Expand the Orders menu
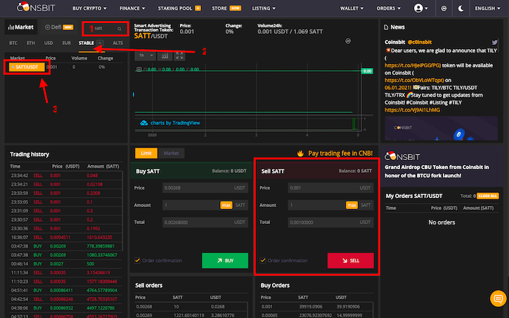Screen dimensions: 509x318 tap(388, 8)
